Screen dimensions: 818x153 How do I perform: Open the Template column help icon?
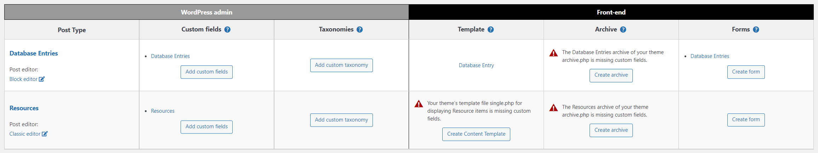490,30
